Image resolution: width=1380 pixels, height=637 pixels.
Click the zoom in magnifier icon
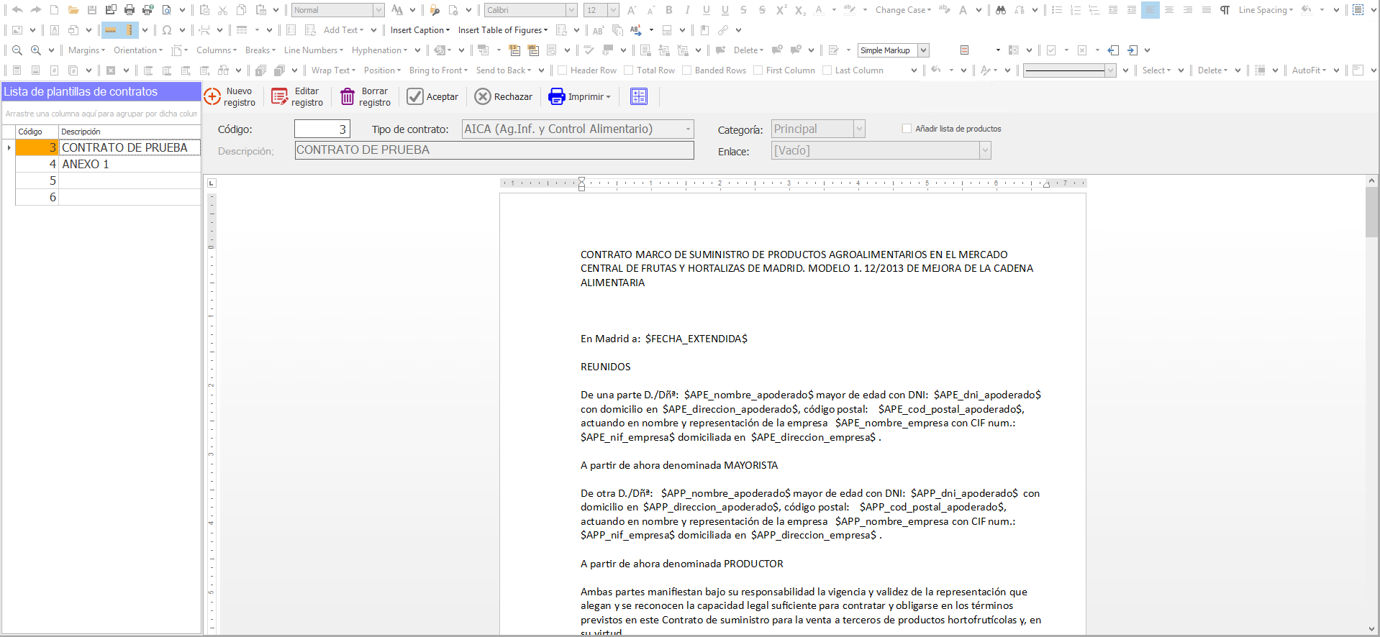point(35,50)
